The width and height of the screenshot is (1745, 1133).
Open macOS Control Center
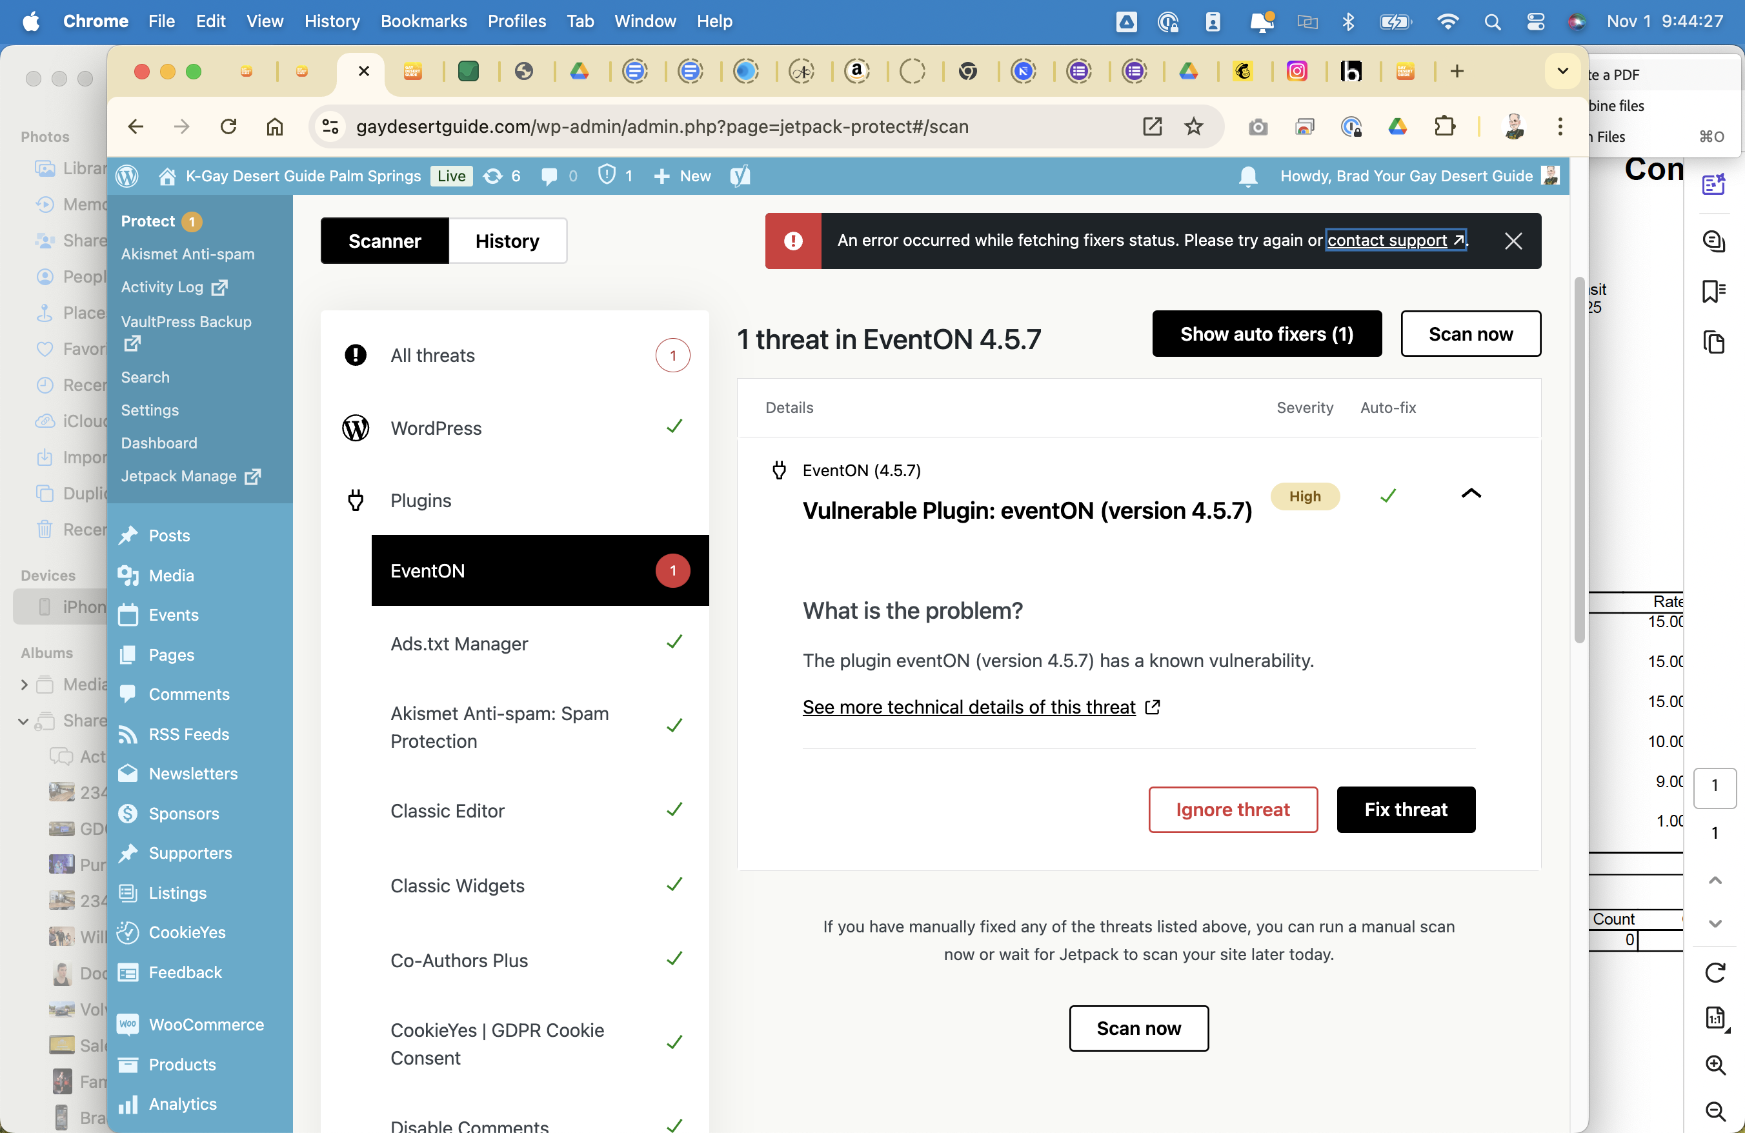1535,21
